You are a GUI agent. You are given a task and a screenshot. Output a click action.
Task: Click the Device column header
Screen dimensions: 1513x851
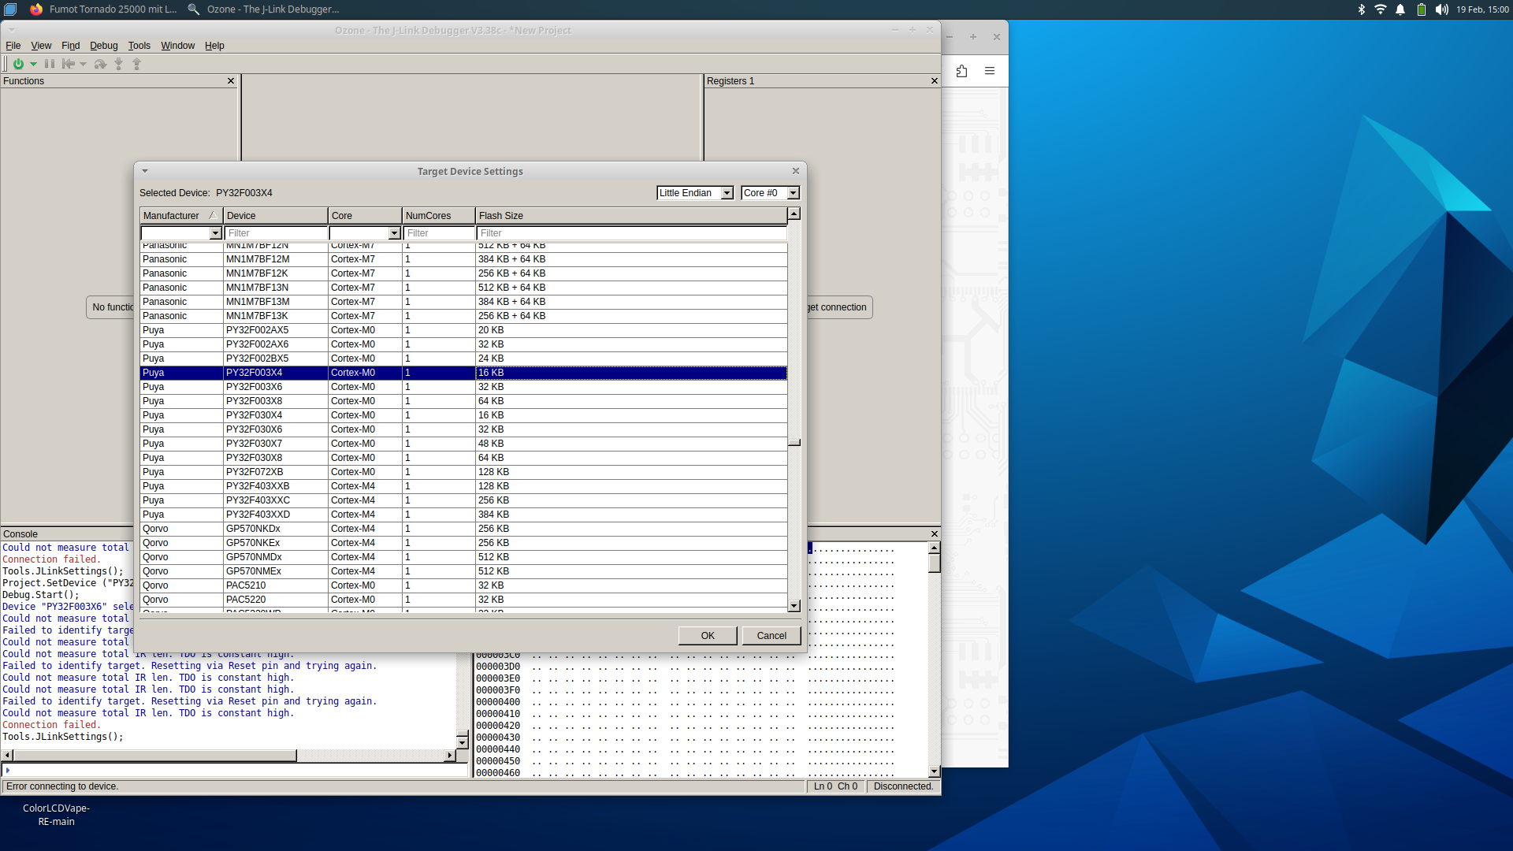[x=275, y=216]
